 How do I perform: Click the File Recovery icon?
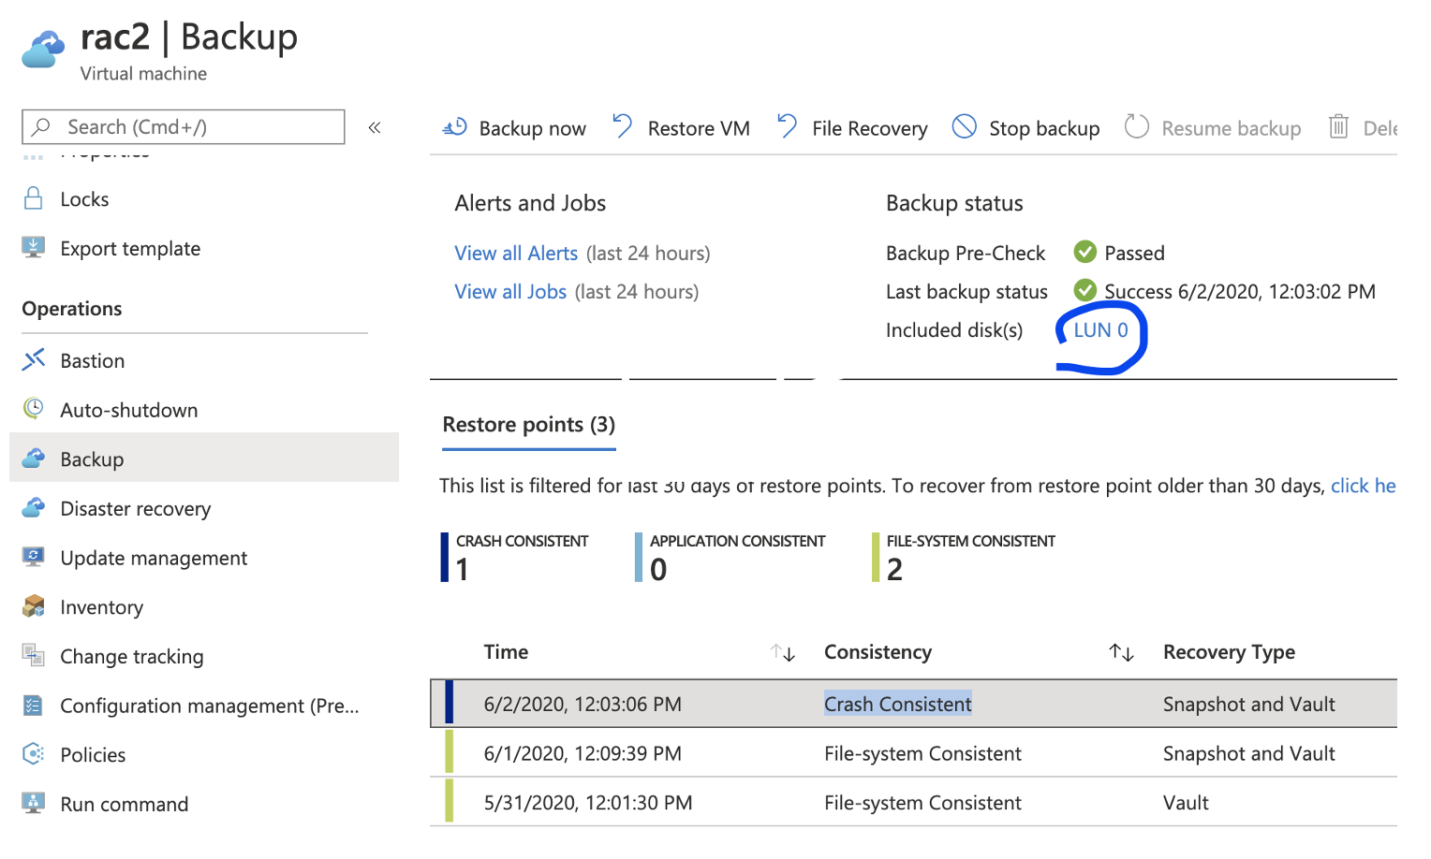[788, 126]
